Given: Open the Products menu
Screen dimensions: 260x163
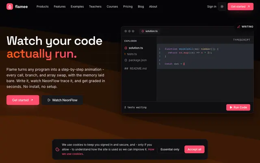Looking at the screenshot, I should click(42, 7).
